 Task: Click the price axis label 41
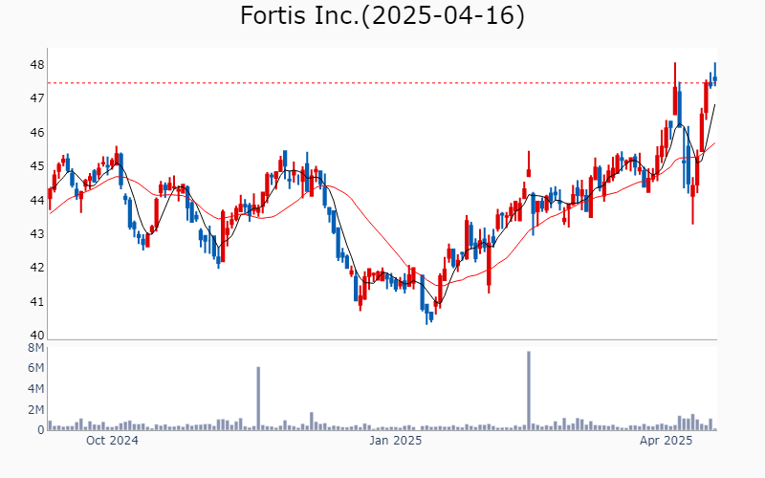click(x=37, y=302)
